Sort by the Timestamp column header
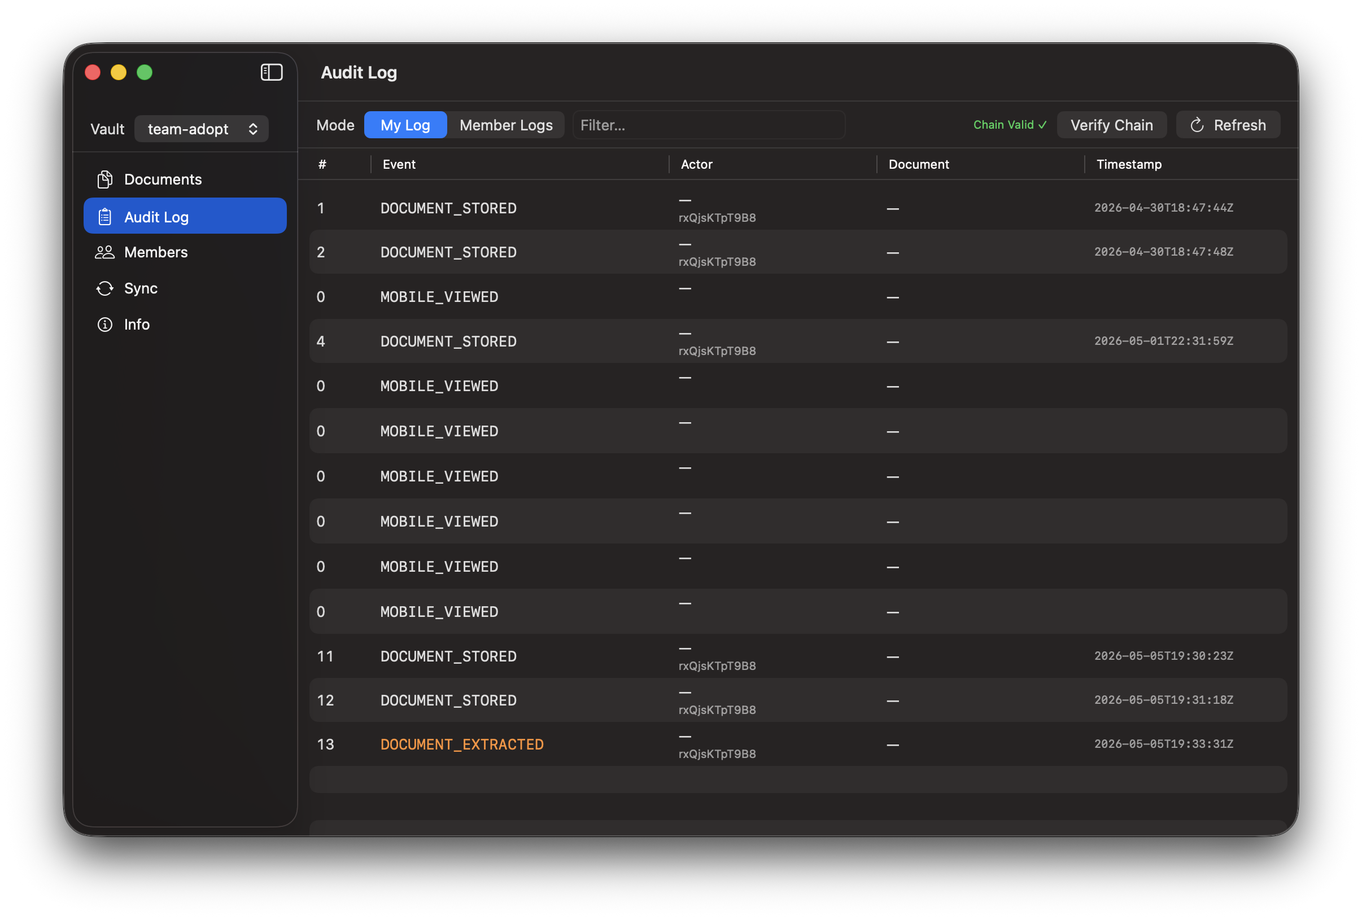The height and width of the screenshot is (920, 1362). 1129,165
